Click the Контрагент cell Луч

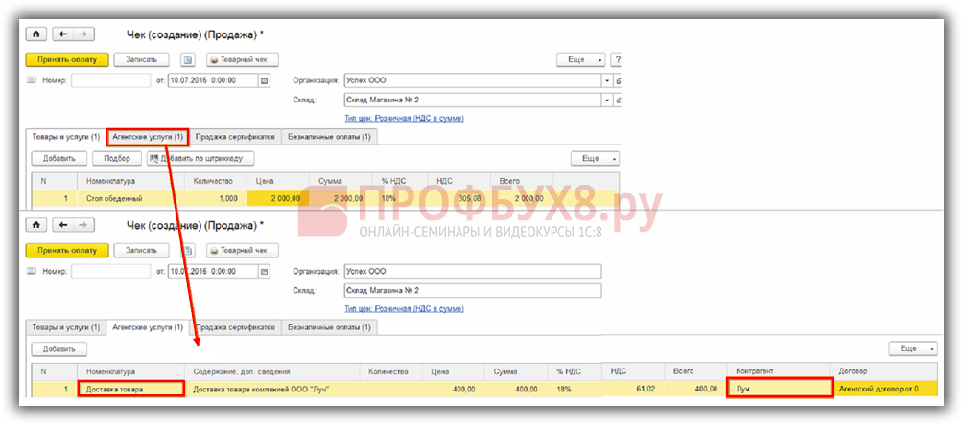(x=779, y=389)
